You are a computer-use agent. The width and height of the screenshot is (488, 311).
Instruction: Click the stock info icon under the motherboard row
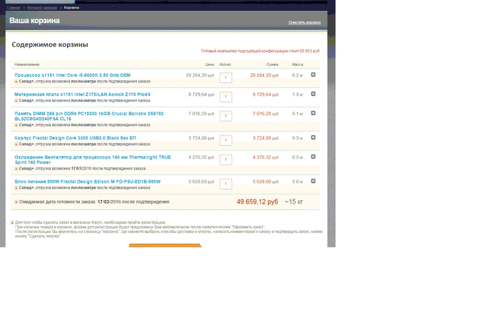coord(16,101)
